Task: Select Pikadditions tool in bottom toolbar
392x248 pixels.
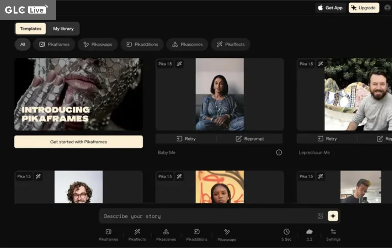Action: click(197, 235)
